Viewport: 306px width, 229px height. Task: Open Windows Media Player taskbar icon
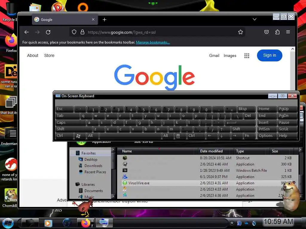click(x=48, y=223)
